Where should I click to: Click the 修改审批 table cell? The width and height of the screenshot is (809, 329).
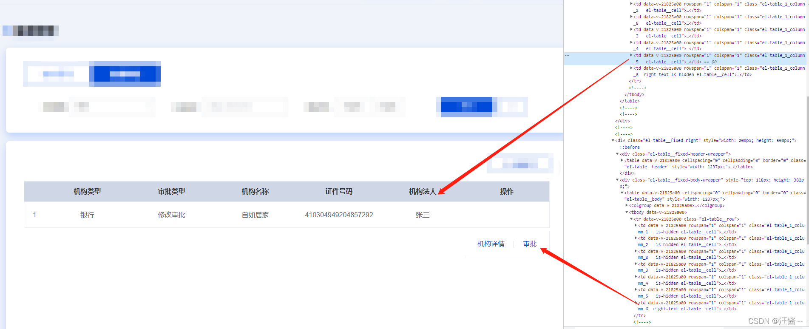coord(172,215)
